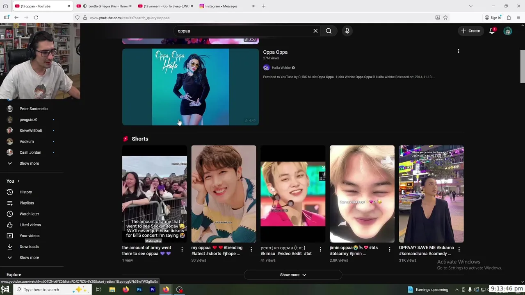
Task: Open Firefox application hamburger menu
Action: pos(518,18)
